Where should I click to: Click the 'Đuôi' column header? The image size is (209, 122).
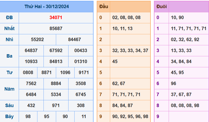[x=162, y=7]
